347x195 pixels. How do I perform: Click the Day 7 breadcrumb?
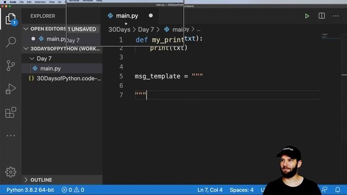point(146,29)
